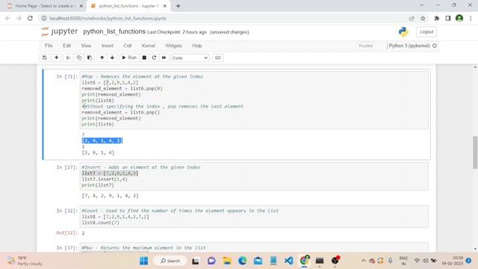Open the Widgets menu
This screenshot has width=478, height=269.
(173, 46)
